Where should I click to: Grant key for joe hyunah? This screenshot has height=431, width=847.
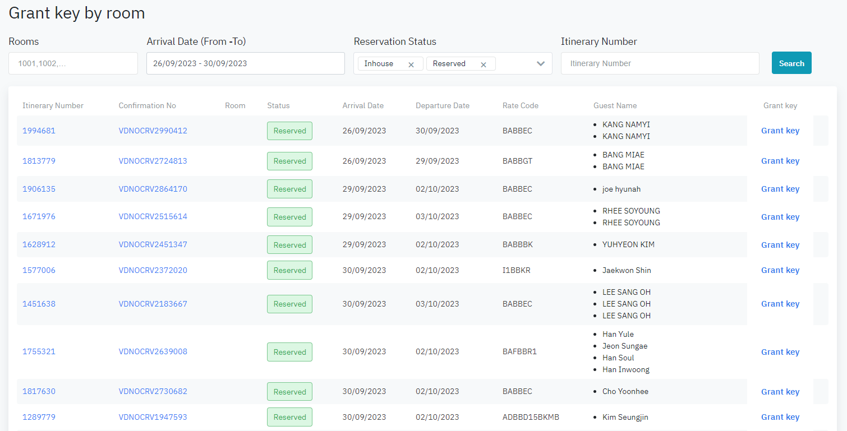(x=780, y=189)
